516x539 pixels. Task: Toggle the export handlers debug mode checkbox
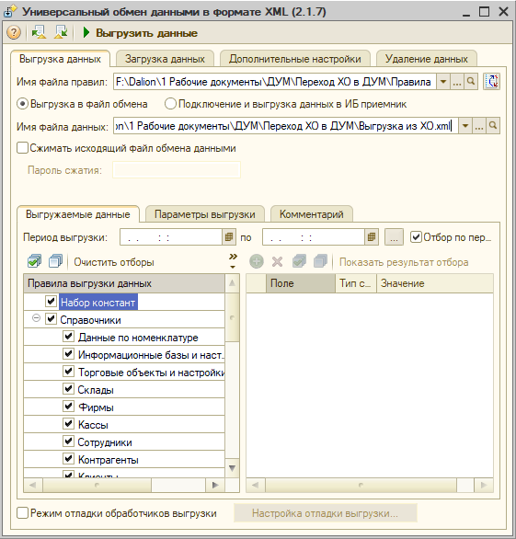tap(22, 513)
